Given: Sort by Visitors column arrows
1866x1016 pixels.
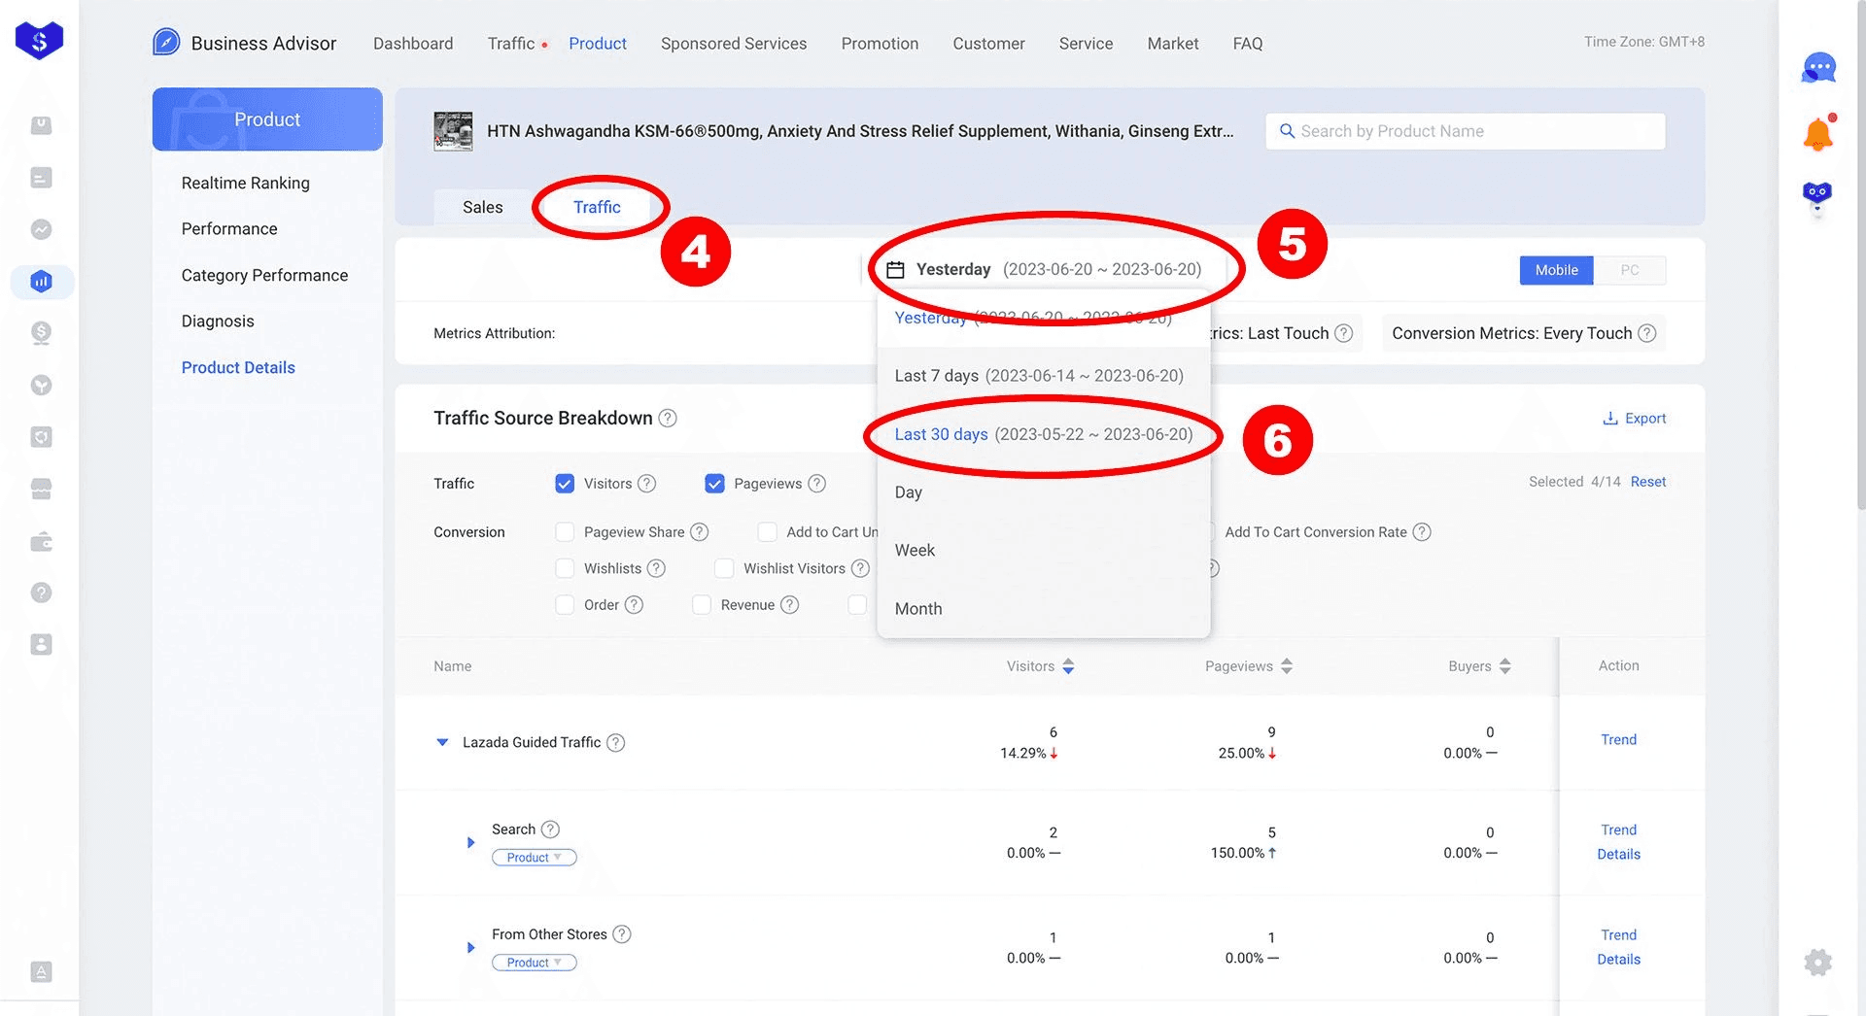Looking at the screenshot, I should tap(1068, 666).
